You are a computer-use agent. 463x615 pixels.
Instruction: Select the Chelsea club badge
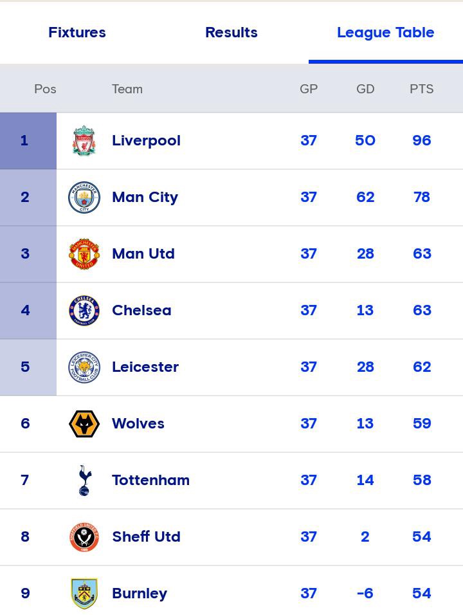(84, 311)
